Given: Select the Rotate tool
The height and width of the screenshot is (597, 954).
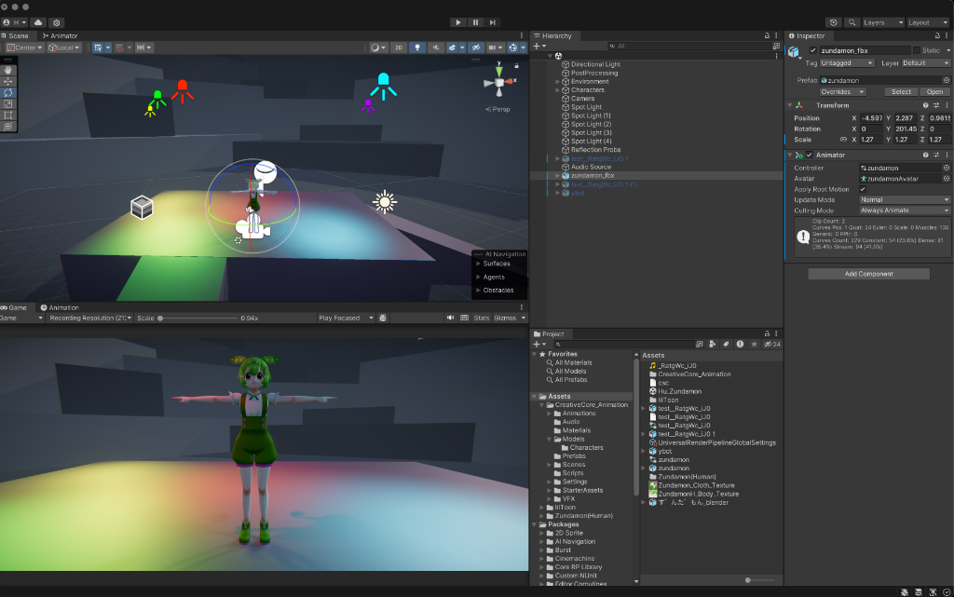Looking at the screenshot, I should [x=7, y=93].
